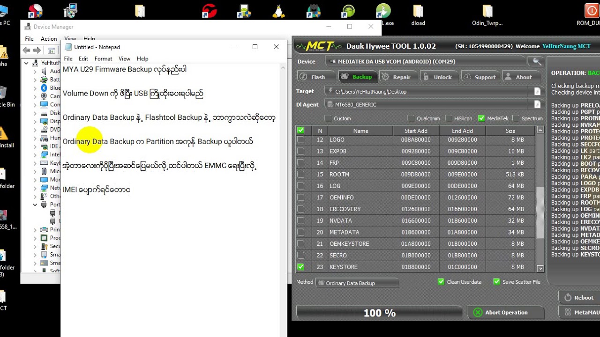Select the Ports category icon in Device Manager
This screenshot has width=600, height=337.
[x=44, y=205]
